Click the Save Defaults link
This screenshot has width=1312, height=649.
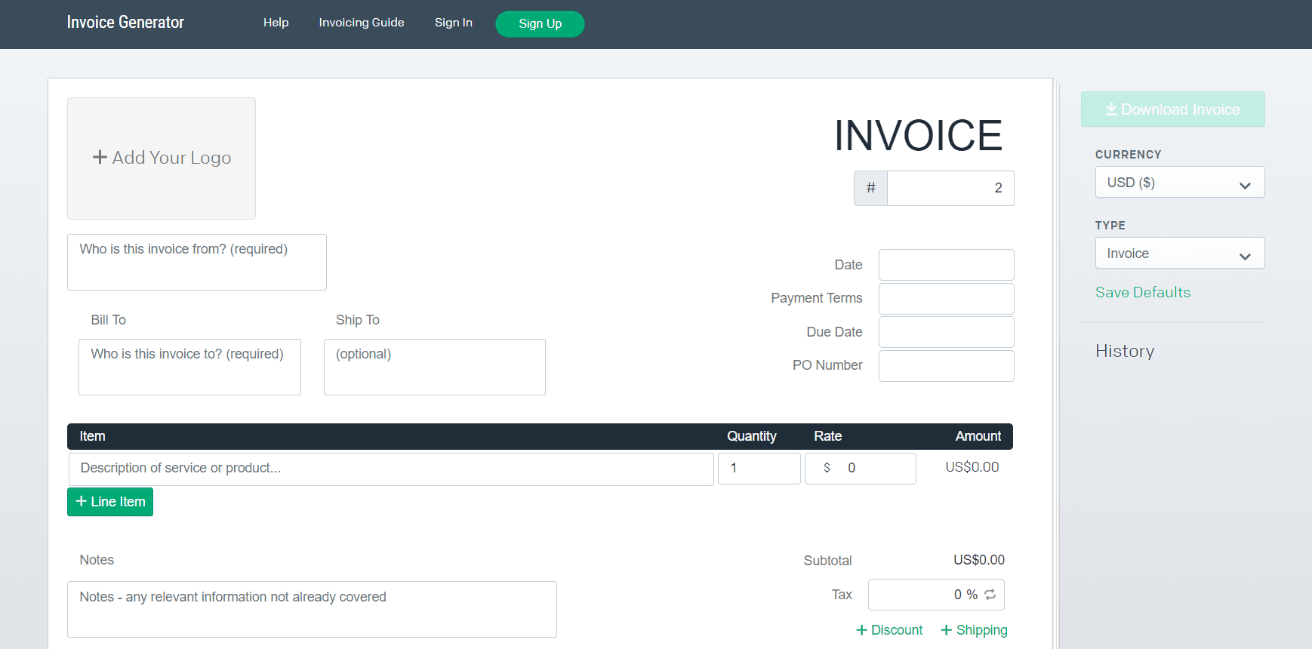tap(1142, 293)
